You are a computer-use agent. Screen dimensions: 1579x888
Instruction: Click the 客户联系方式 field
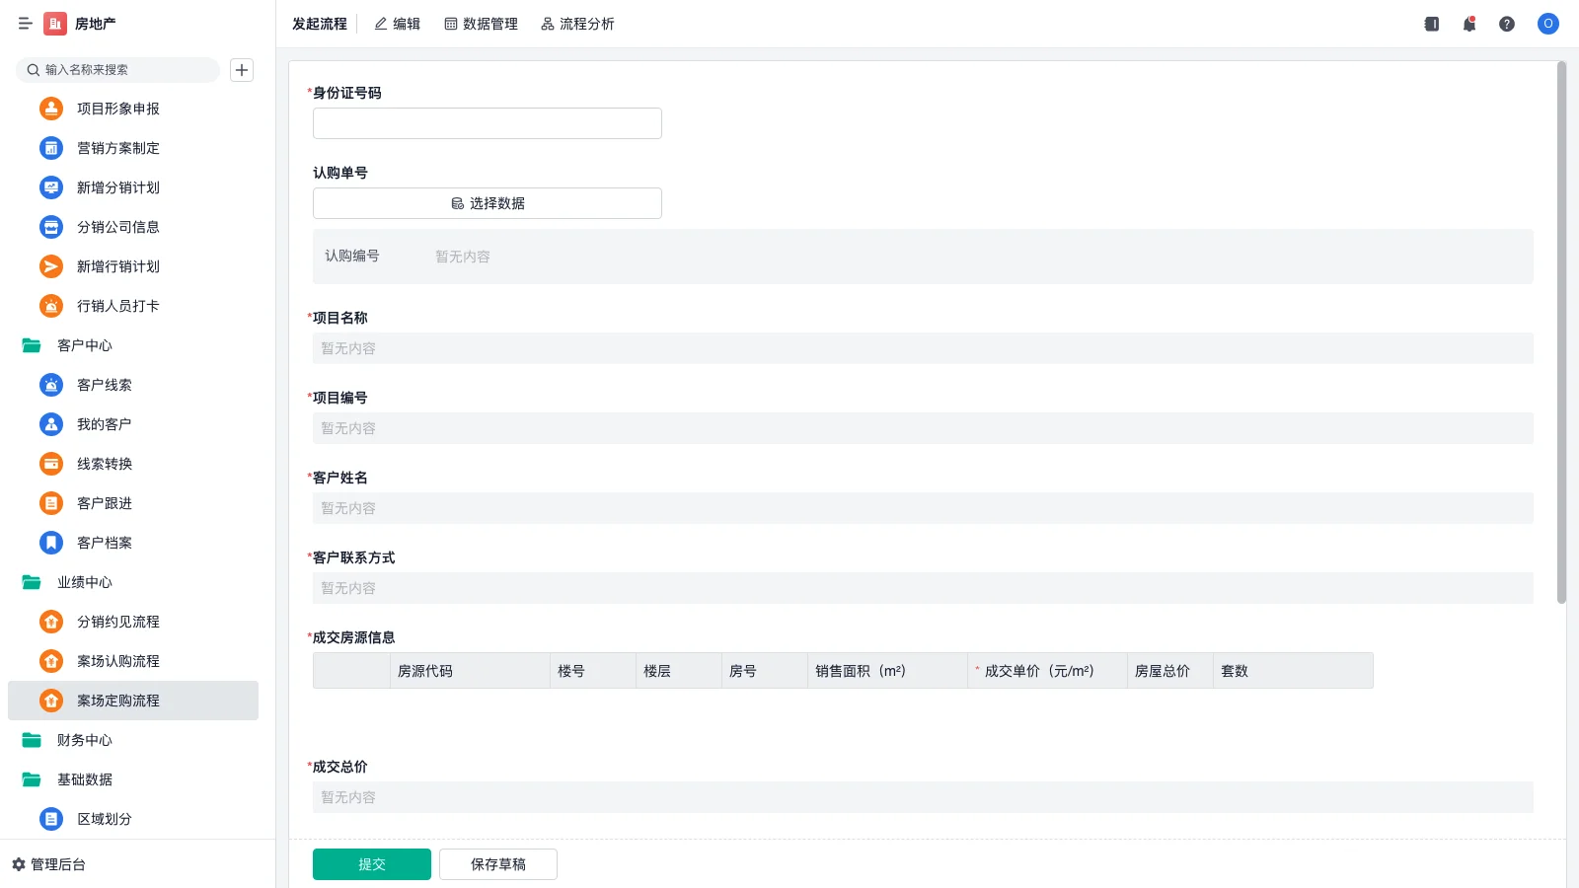(923, 588)
